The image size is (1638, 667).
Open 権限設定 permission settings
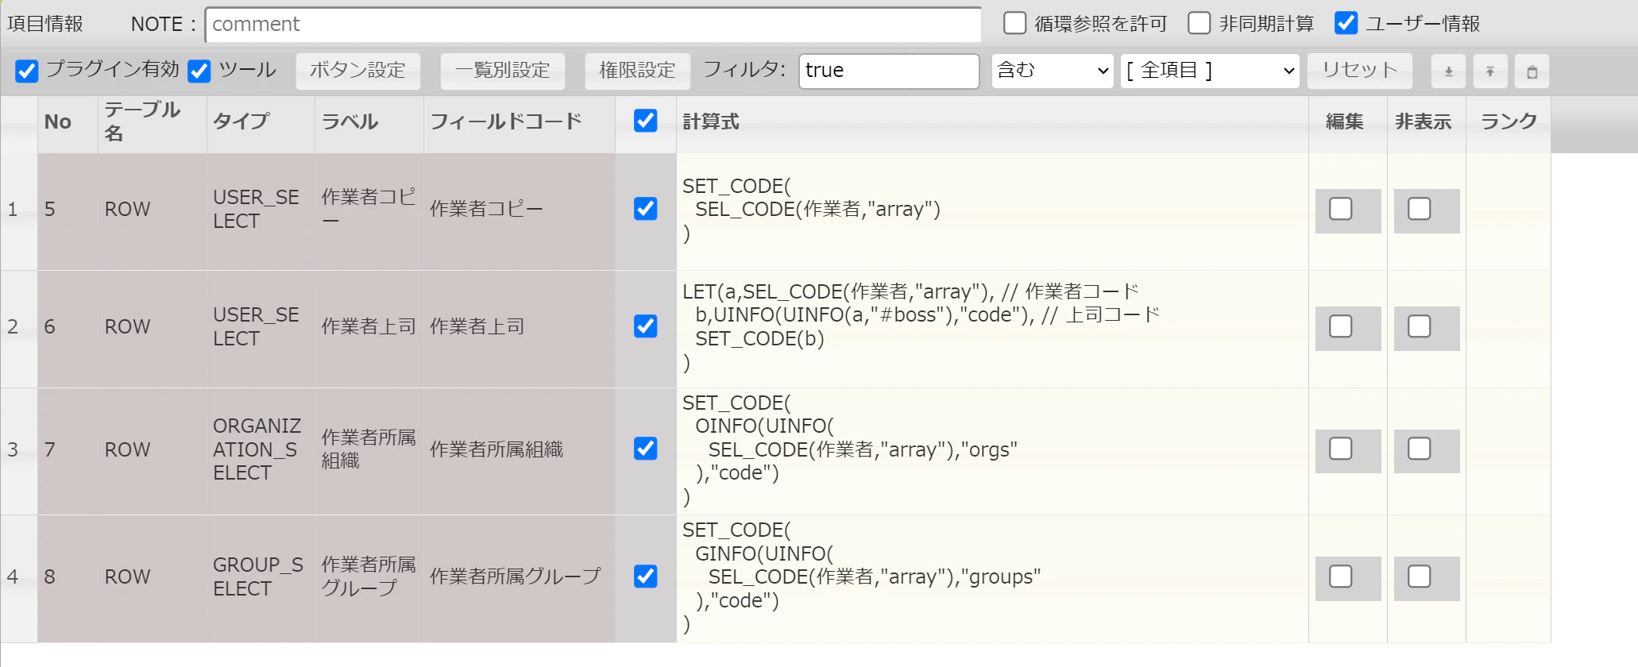(637, 71)
